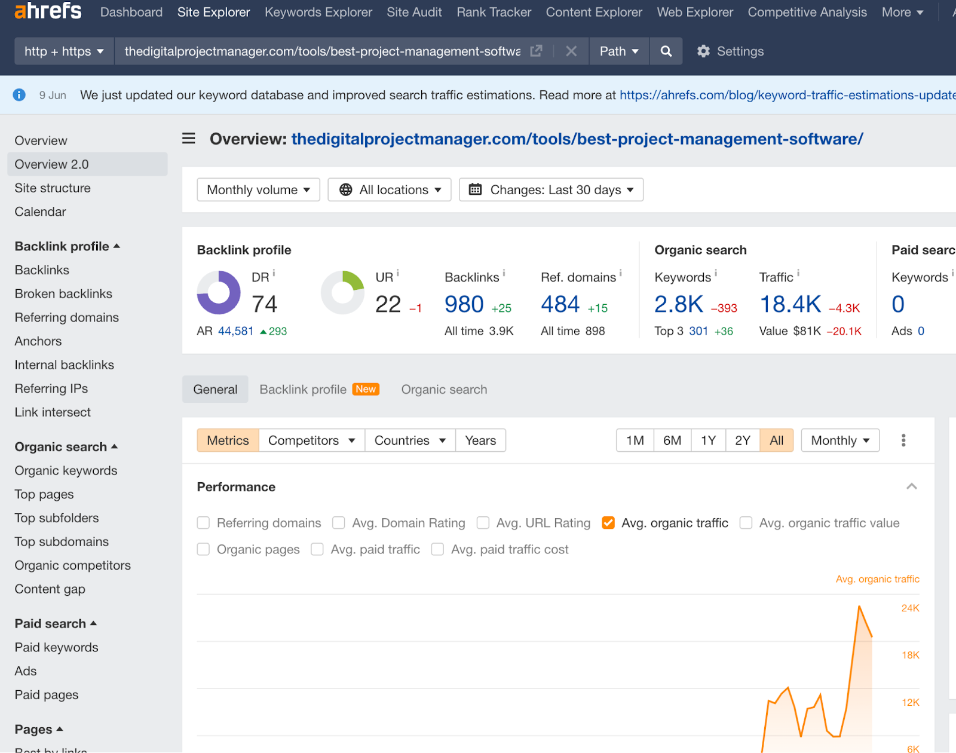
Task: Open Competitive Analysis
Action: click(807, 12)
